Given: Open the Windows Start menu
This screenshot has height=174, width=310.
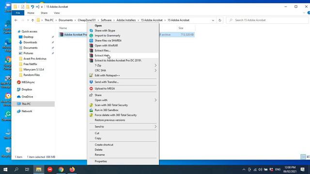Looking at the screenshot, I should (x=5, y=170).
